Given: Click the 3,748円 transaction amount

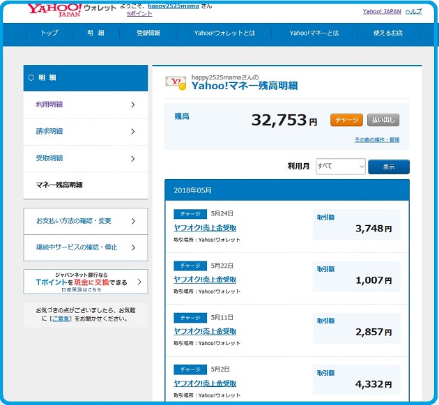Looking at the screenshot, I should click(373, 229).
